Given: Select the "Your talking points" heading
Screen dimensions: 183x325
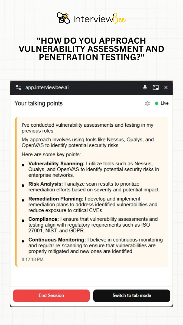Looking at the screenshot, I should (38, 103).
